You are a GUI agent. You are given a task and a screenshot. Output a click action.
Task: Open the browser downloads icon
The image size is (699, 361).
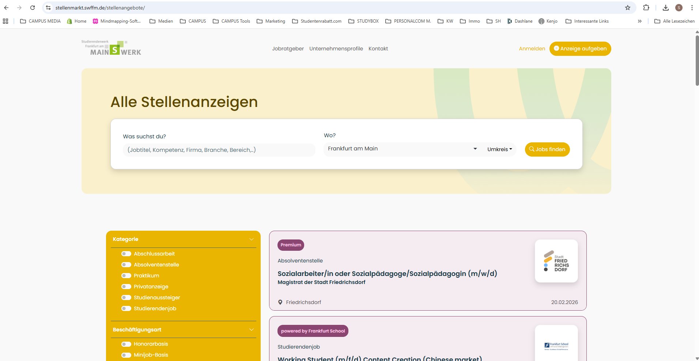click(x=666, y=8)
